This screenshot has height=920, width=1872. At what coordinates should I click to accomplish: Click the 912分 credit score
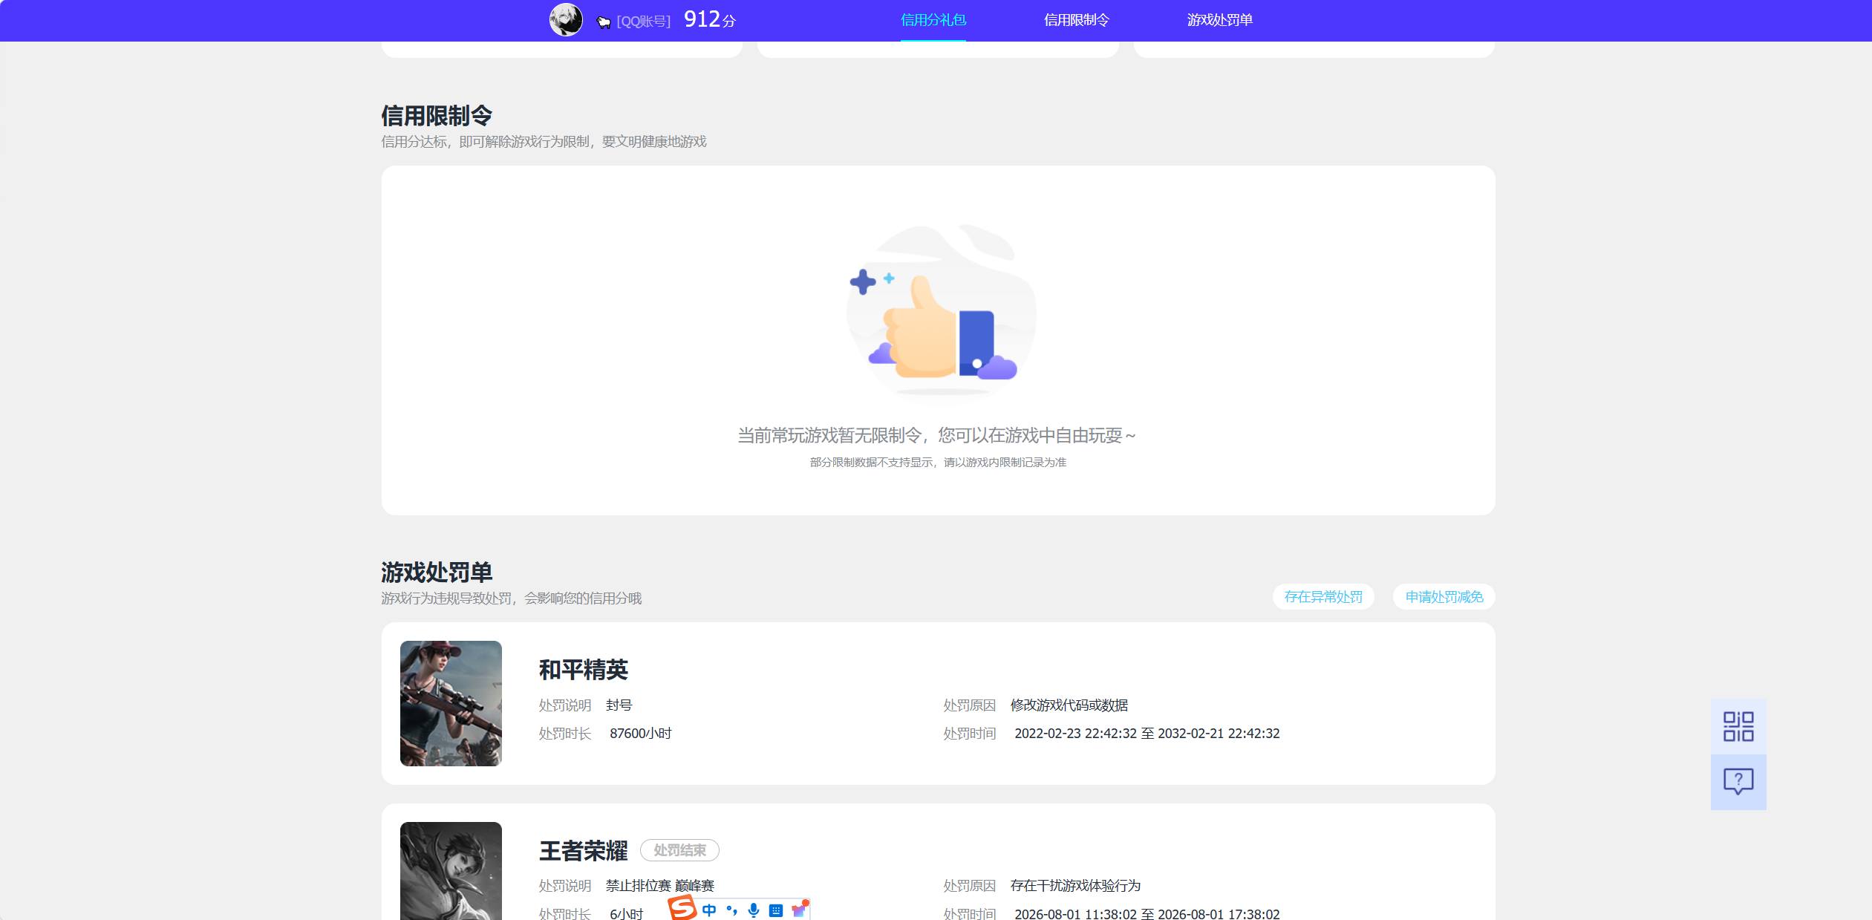coord(710,19)
